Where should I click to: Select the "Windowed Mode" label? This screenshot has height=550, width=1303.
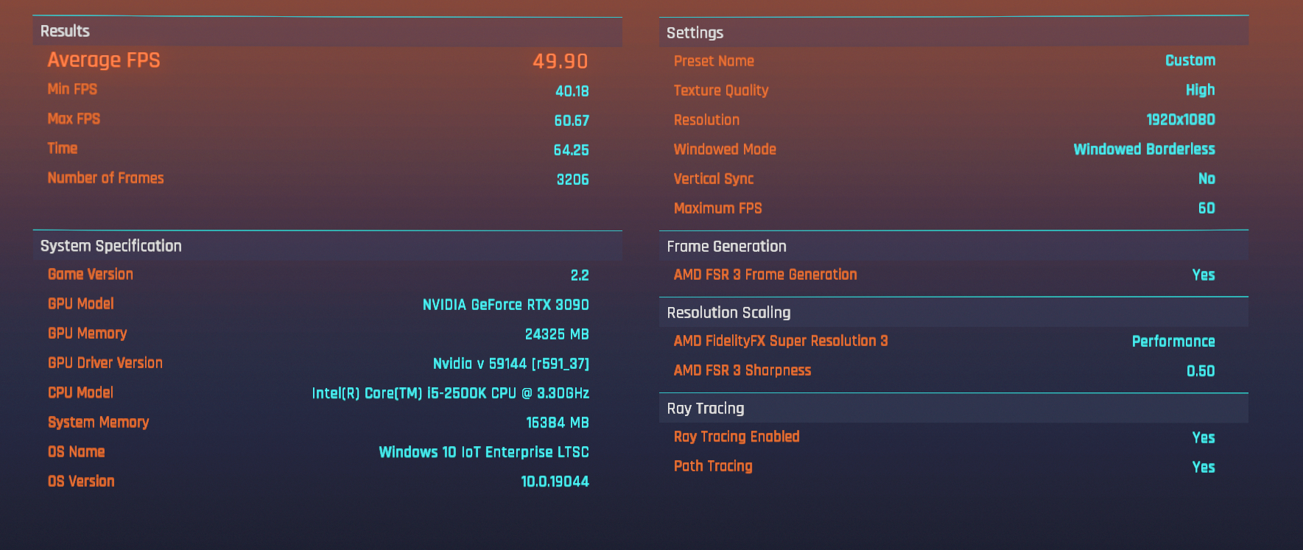tap(725, 149)
